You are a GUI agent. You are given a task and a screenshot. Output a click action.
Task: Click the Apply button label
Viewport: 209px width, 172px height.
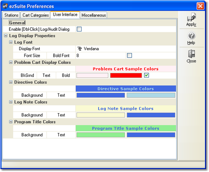191,24
